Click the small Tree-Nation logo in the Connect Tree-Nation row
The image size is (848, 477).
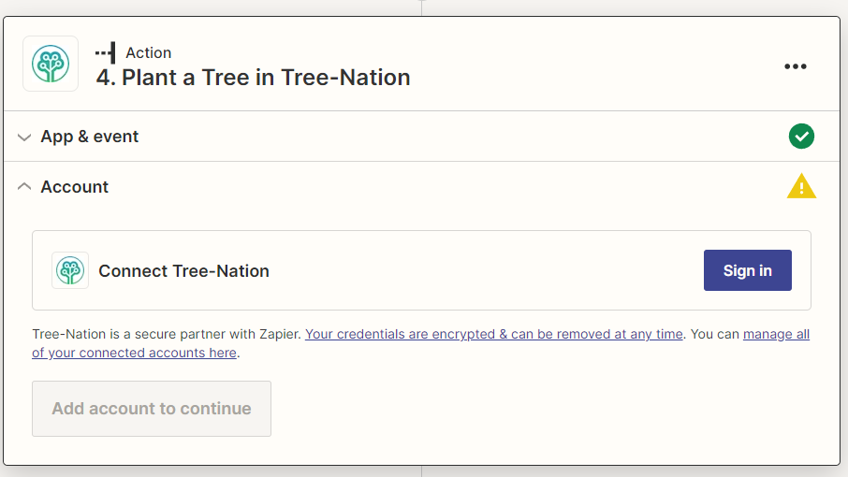pos(70,270)
